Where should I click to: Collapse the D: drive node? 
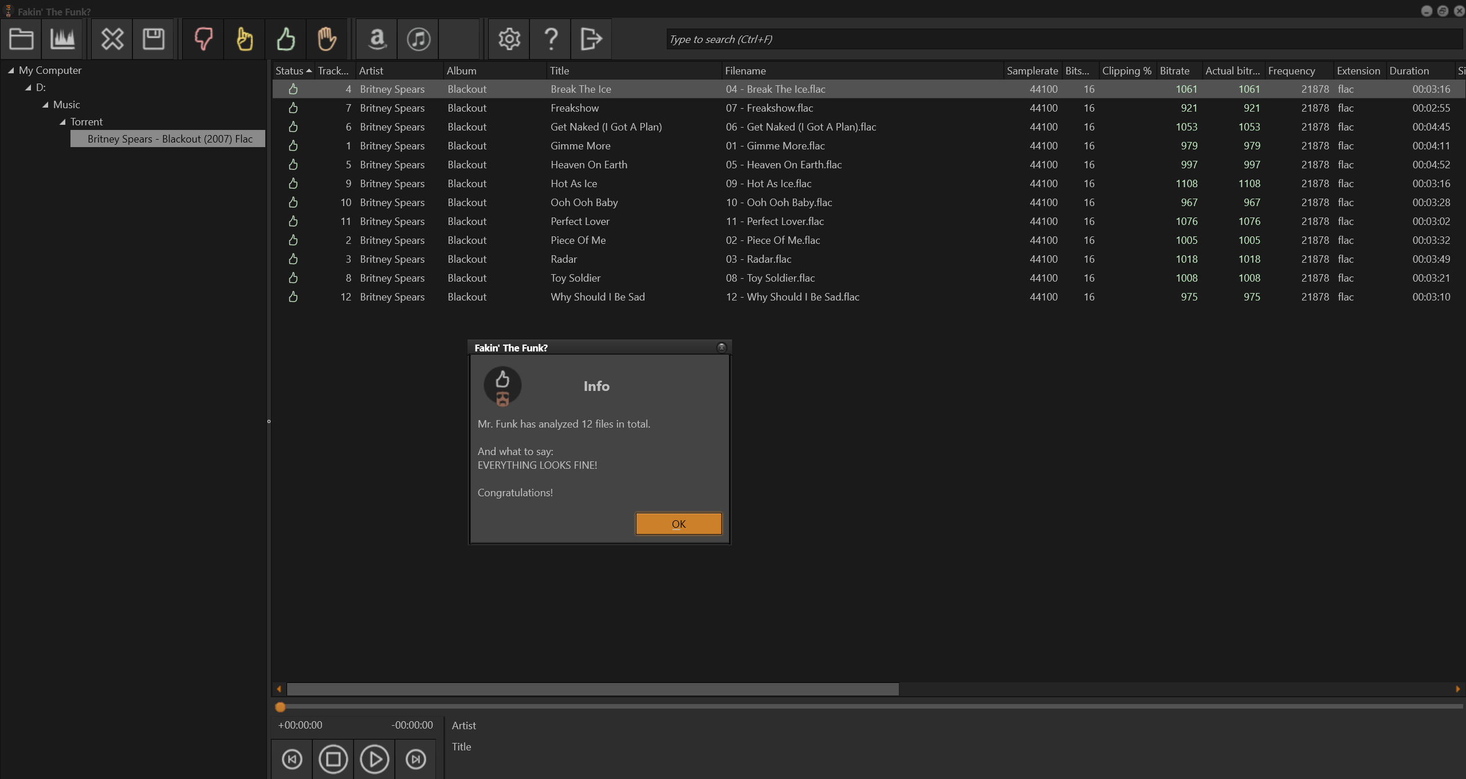28,88
